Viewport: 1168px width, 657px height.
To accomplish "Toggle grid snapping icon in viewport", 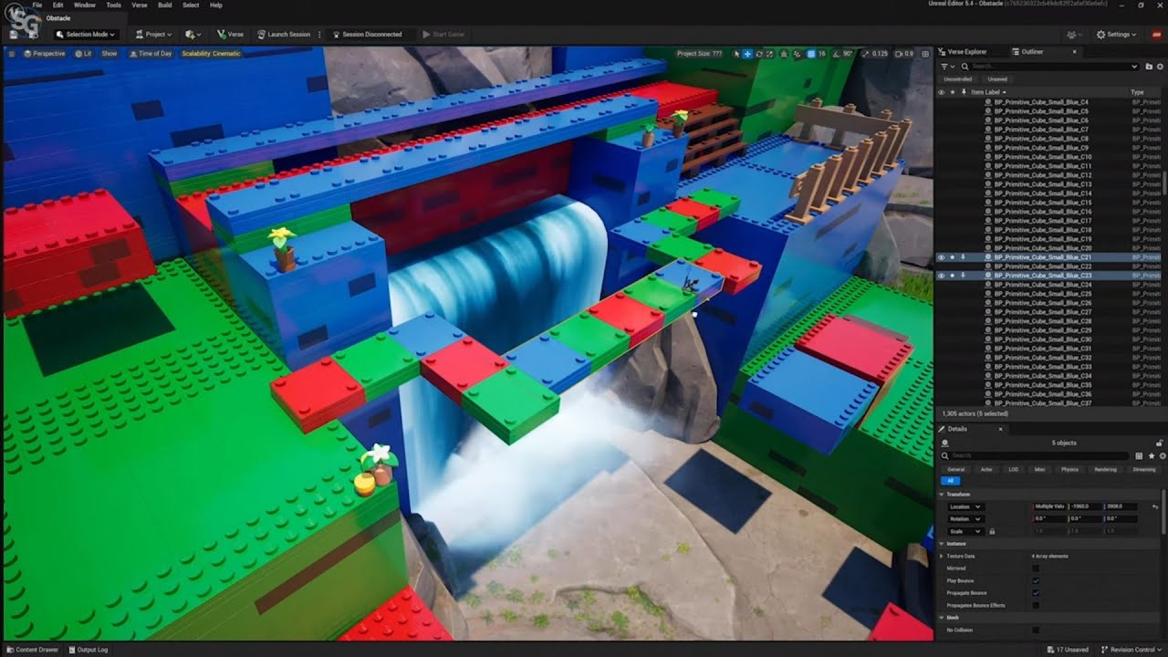I will click(811, 54).
